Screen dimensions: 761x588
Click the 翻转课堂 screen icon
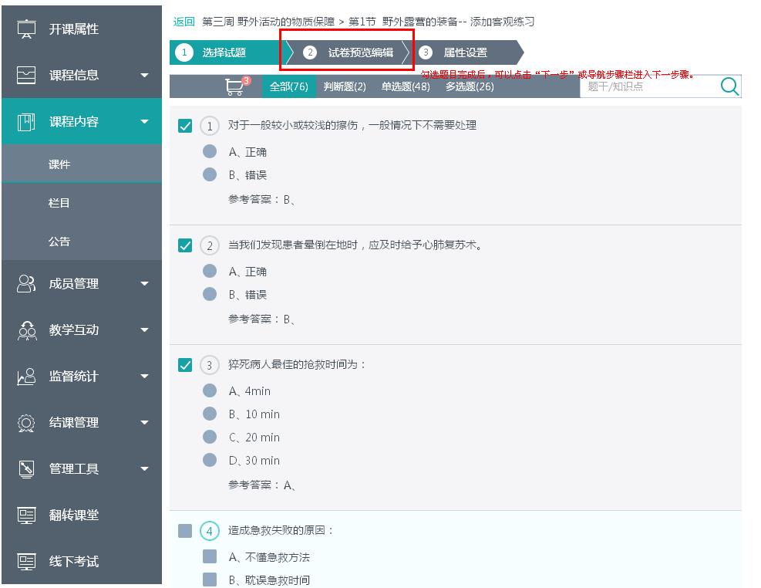coord(26,515)
